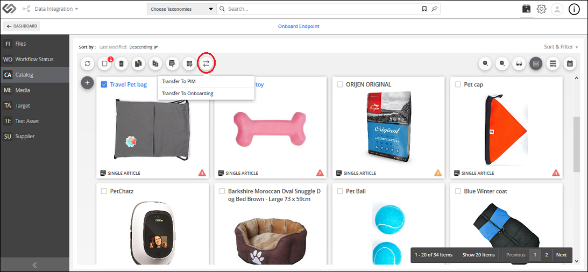The height and width of the screenshot is (272, 588).
Task: Open the Show 20 Items dropdown
Action: (478, 255)
